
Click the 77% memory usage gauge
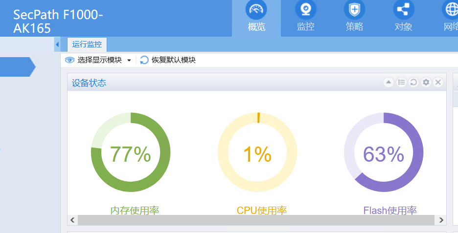(131, 152)
